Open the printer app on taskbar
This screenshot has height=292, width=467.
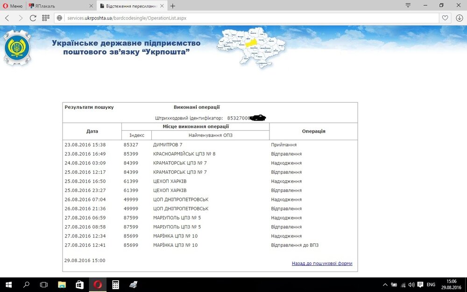pos(133,285)
